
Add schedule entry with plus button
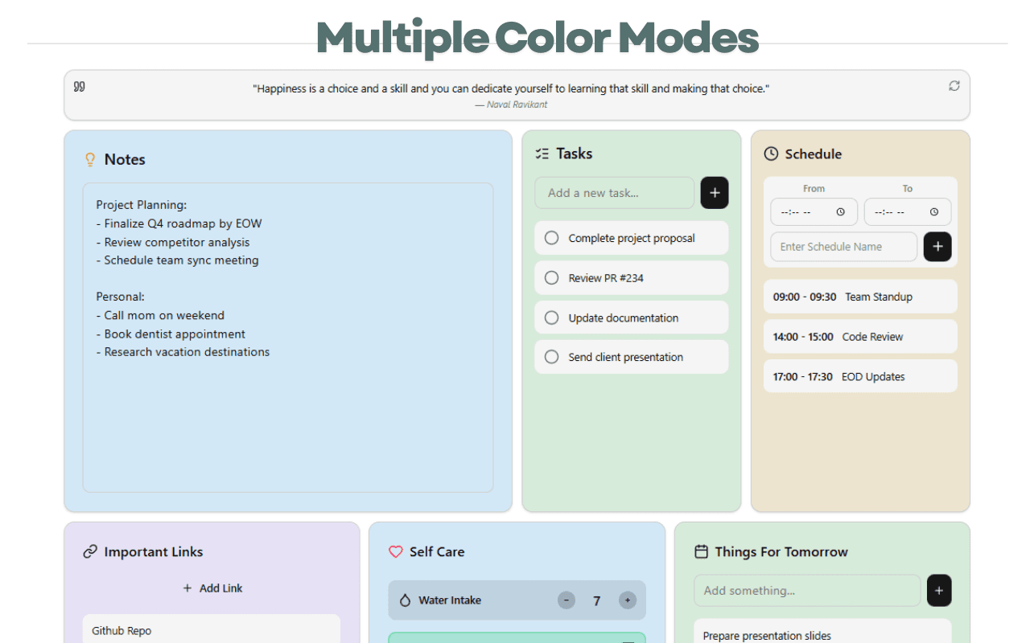pyautogui.click(x=937, y=247)
